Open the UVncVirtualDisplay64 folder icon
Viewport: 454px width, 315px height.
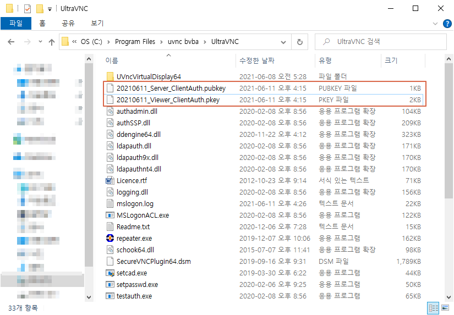tap(110, 76)
